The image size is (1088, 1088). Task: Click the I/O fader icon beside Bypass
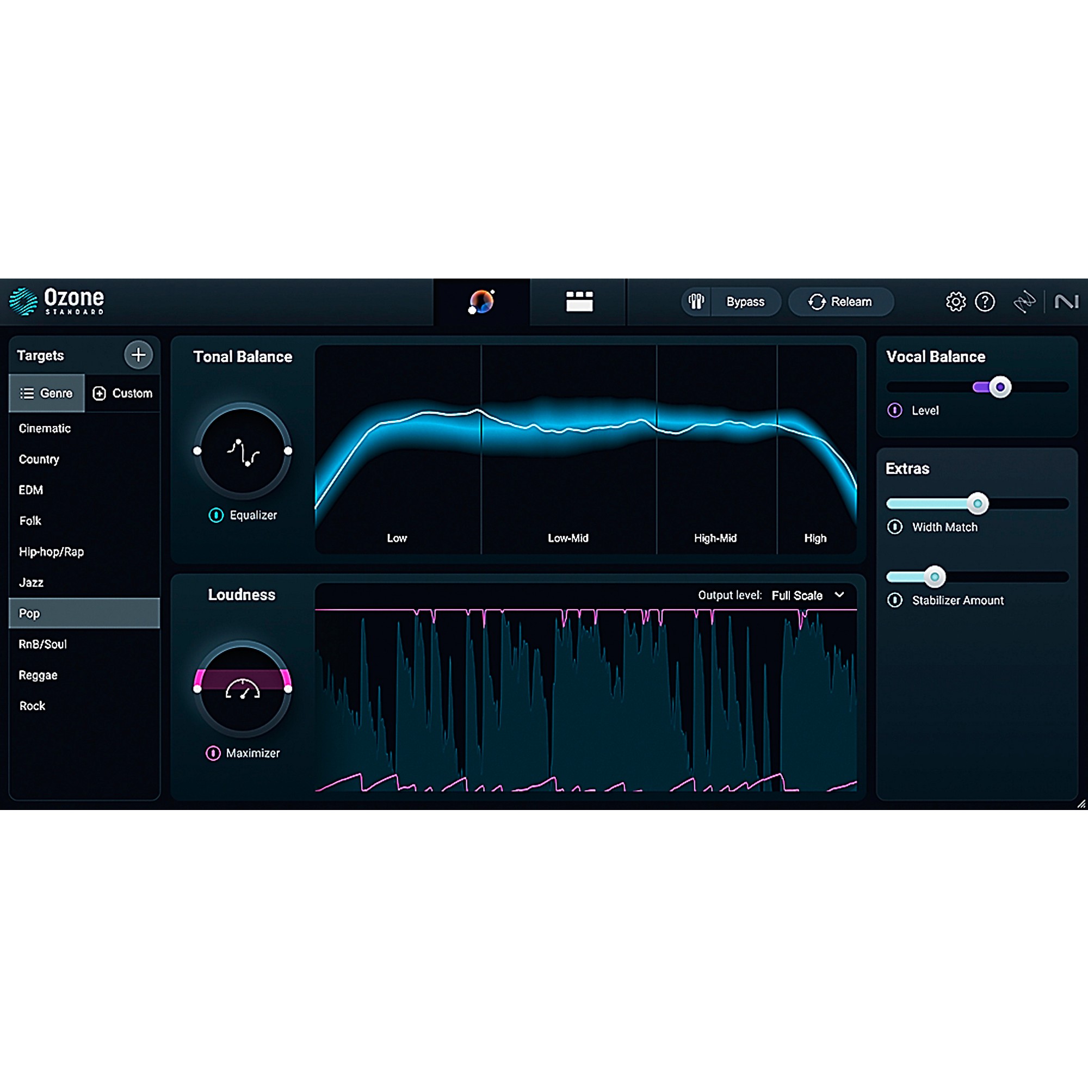pyautogui.click(x=696, y=302)
